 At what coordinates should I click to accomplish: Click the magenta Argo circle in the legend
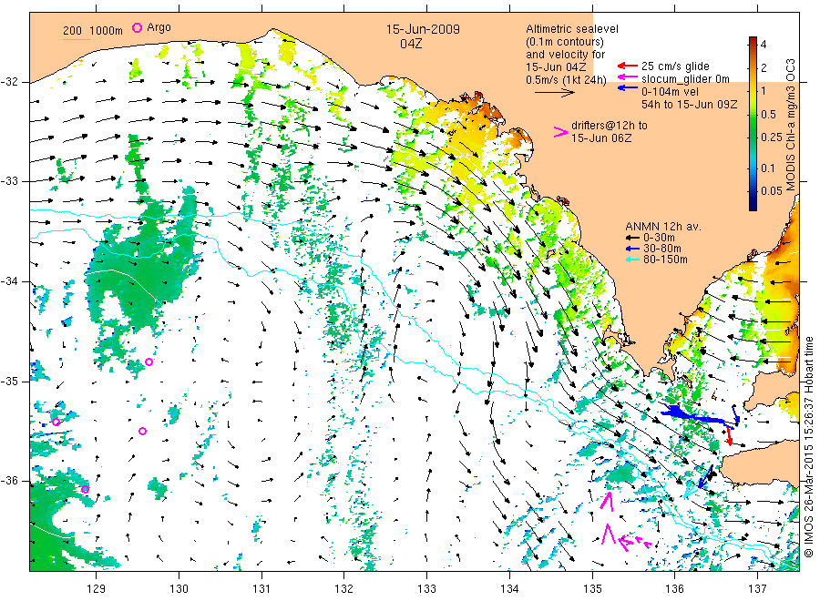[137, 27]
